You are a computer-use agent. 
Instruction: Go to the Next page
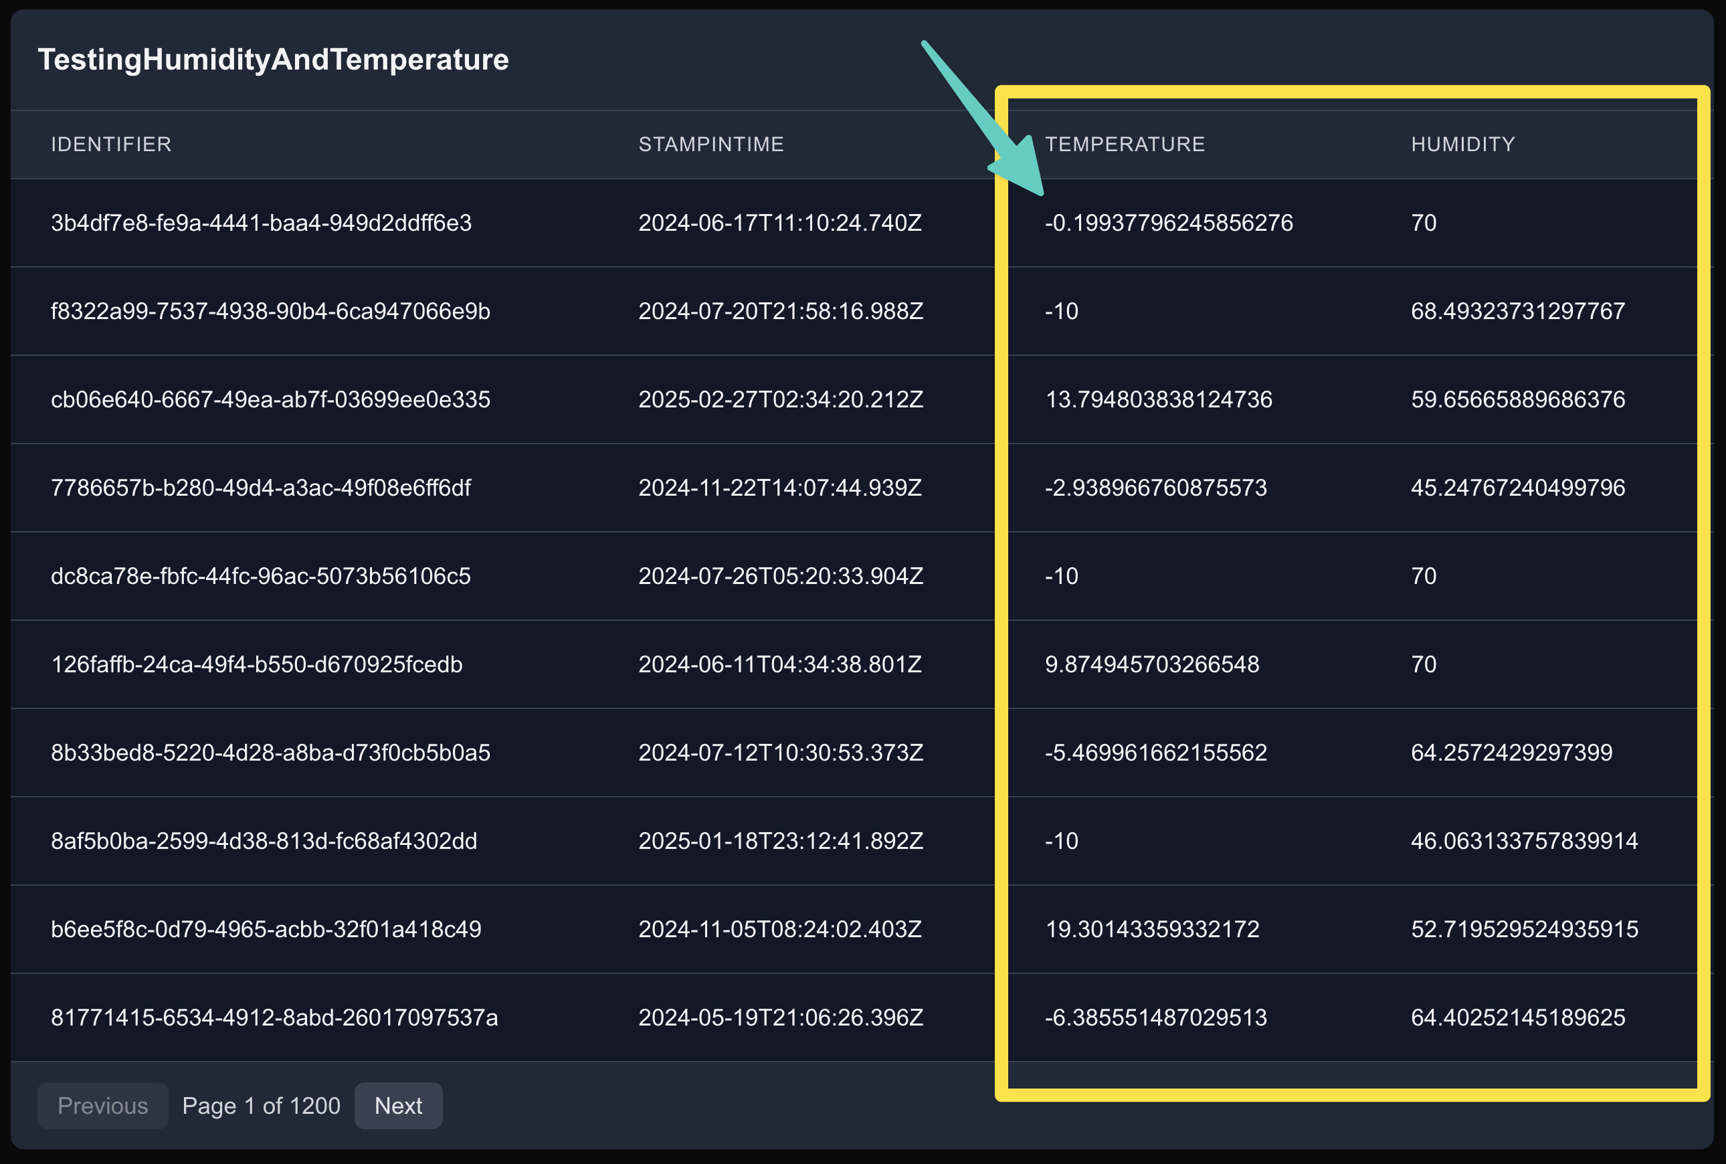398,1105
